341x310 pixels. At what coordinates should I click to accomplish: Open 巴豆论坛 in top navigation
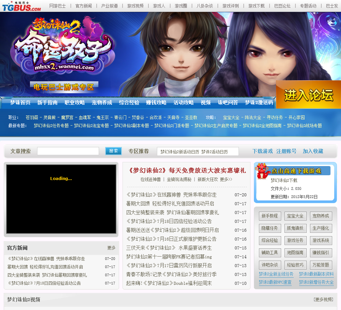(x=282, y=6)
